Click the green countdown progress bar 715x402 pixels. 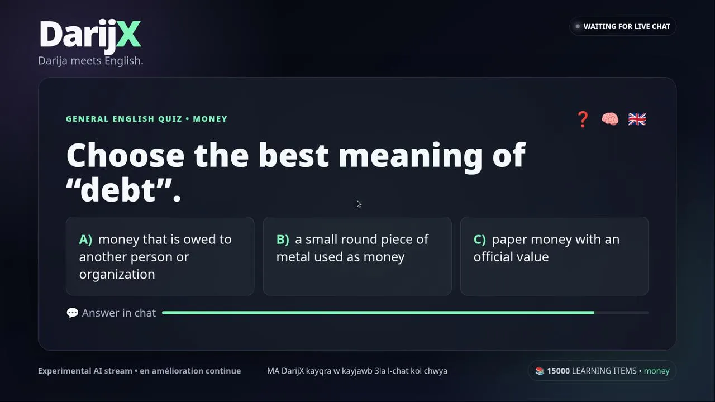point(378,313)
